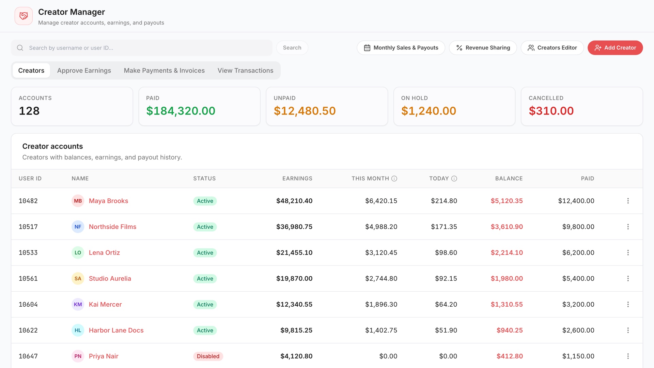The image size is (654, 368).
Task: Click Harbor Lane Docs HL avatar
Action: [x=78, y=331]
